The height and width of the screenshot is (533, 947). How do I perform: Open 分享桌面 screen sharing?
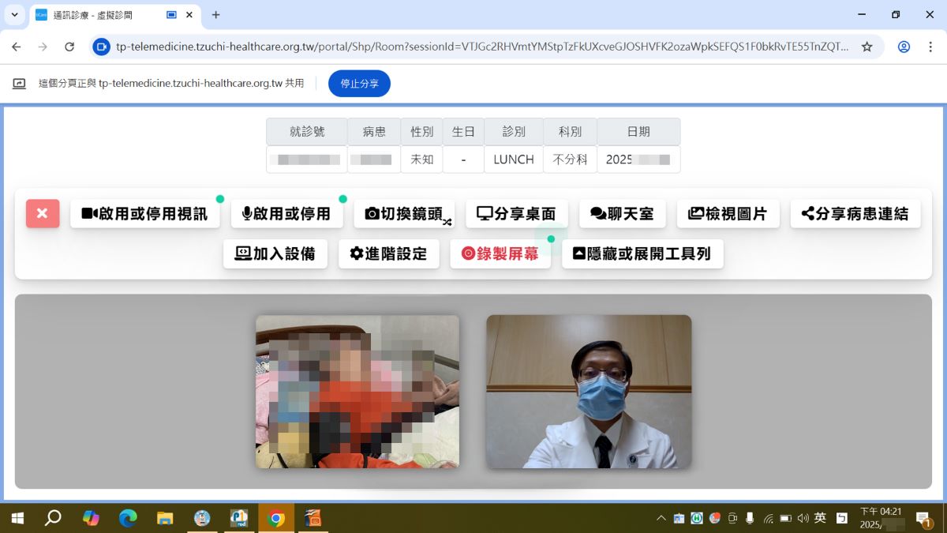click(516, 212)
